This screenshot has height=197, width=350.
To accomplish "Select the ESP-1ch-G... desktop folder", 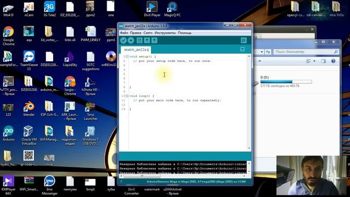I will pos(49,109).
